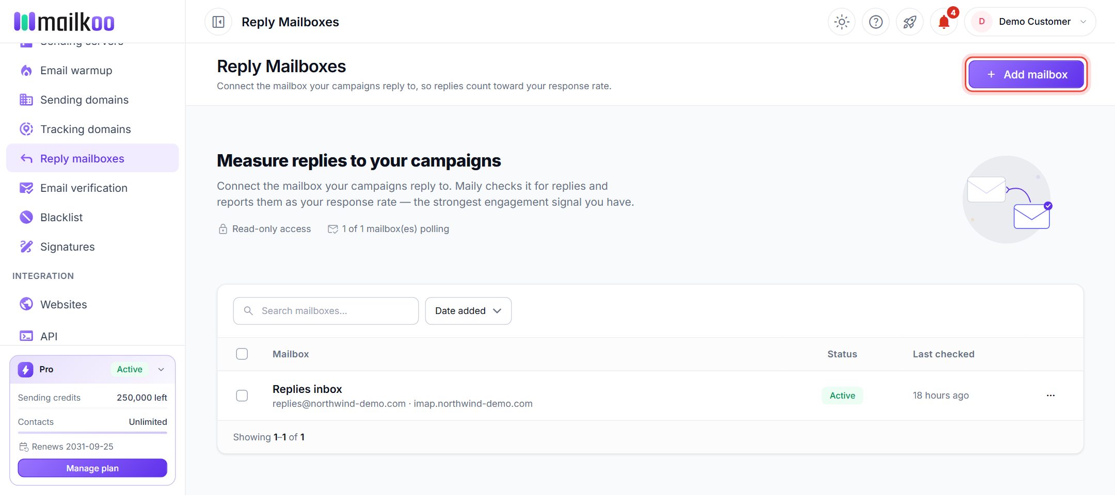Click the Manage plan button
Image resolution: width=1115 pixels, height=495 pixels.
click(92, 468)
